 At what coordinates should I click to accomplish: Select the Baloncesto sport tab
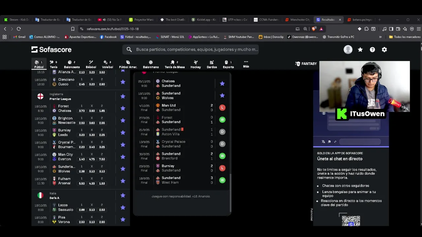[72, 64]
